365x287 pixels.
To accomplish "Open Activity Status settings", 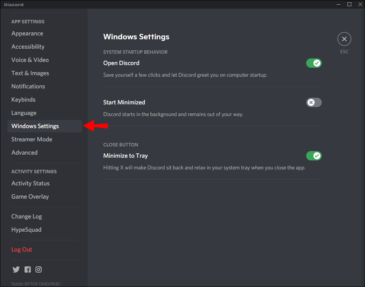I will pos(30,183).
